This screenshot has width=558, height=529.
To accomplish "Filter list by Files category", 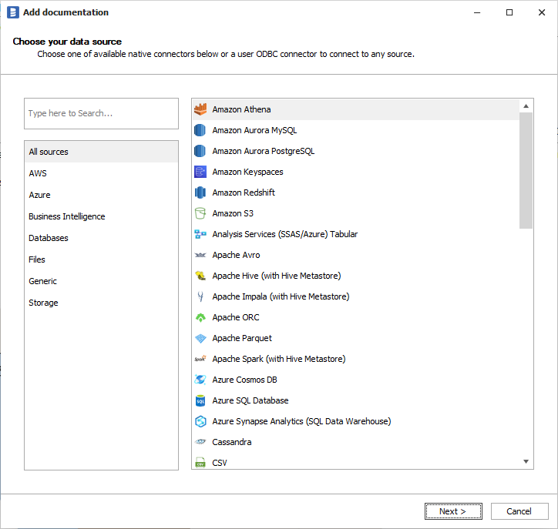I will click(37, 259).
